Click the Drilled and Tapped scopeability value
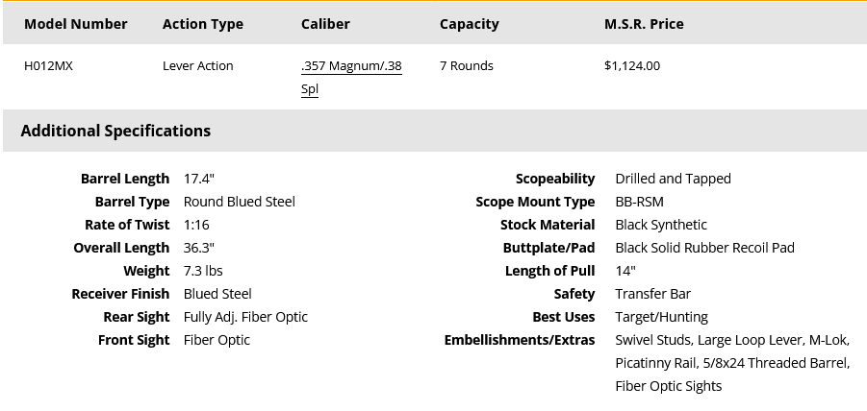This screenshot has height=411, width=867. point(673,179)
